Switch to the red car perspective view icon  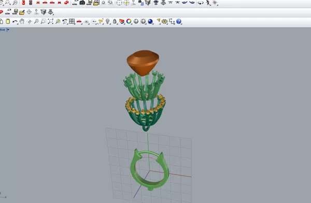point(66,3)
